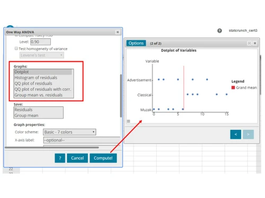Click the Advertisement axis label
The width and height of the screenshot is (265, 198).
(x=139, y=80)
